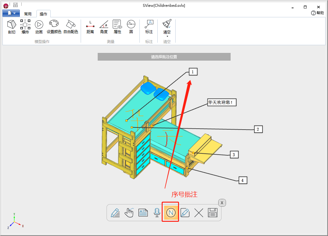Select the 剖切 section tool
Viewport: 328px width, 236px height.
coord(12,27)
